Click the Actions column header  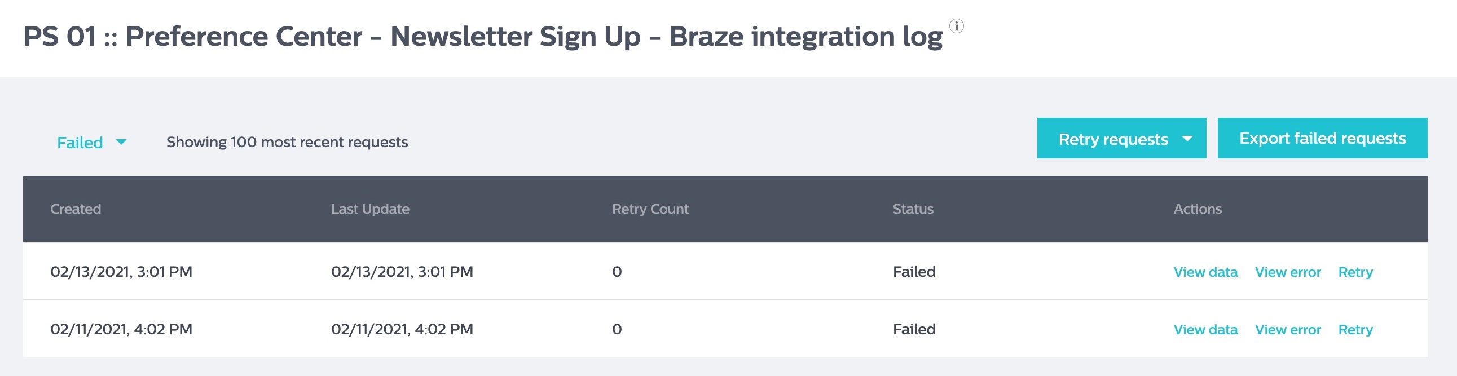(x=1198, y=209)
